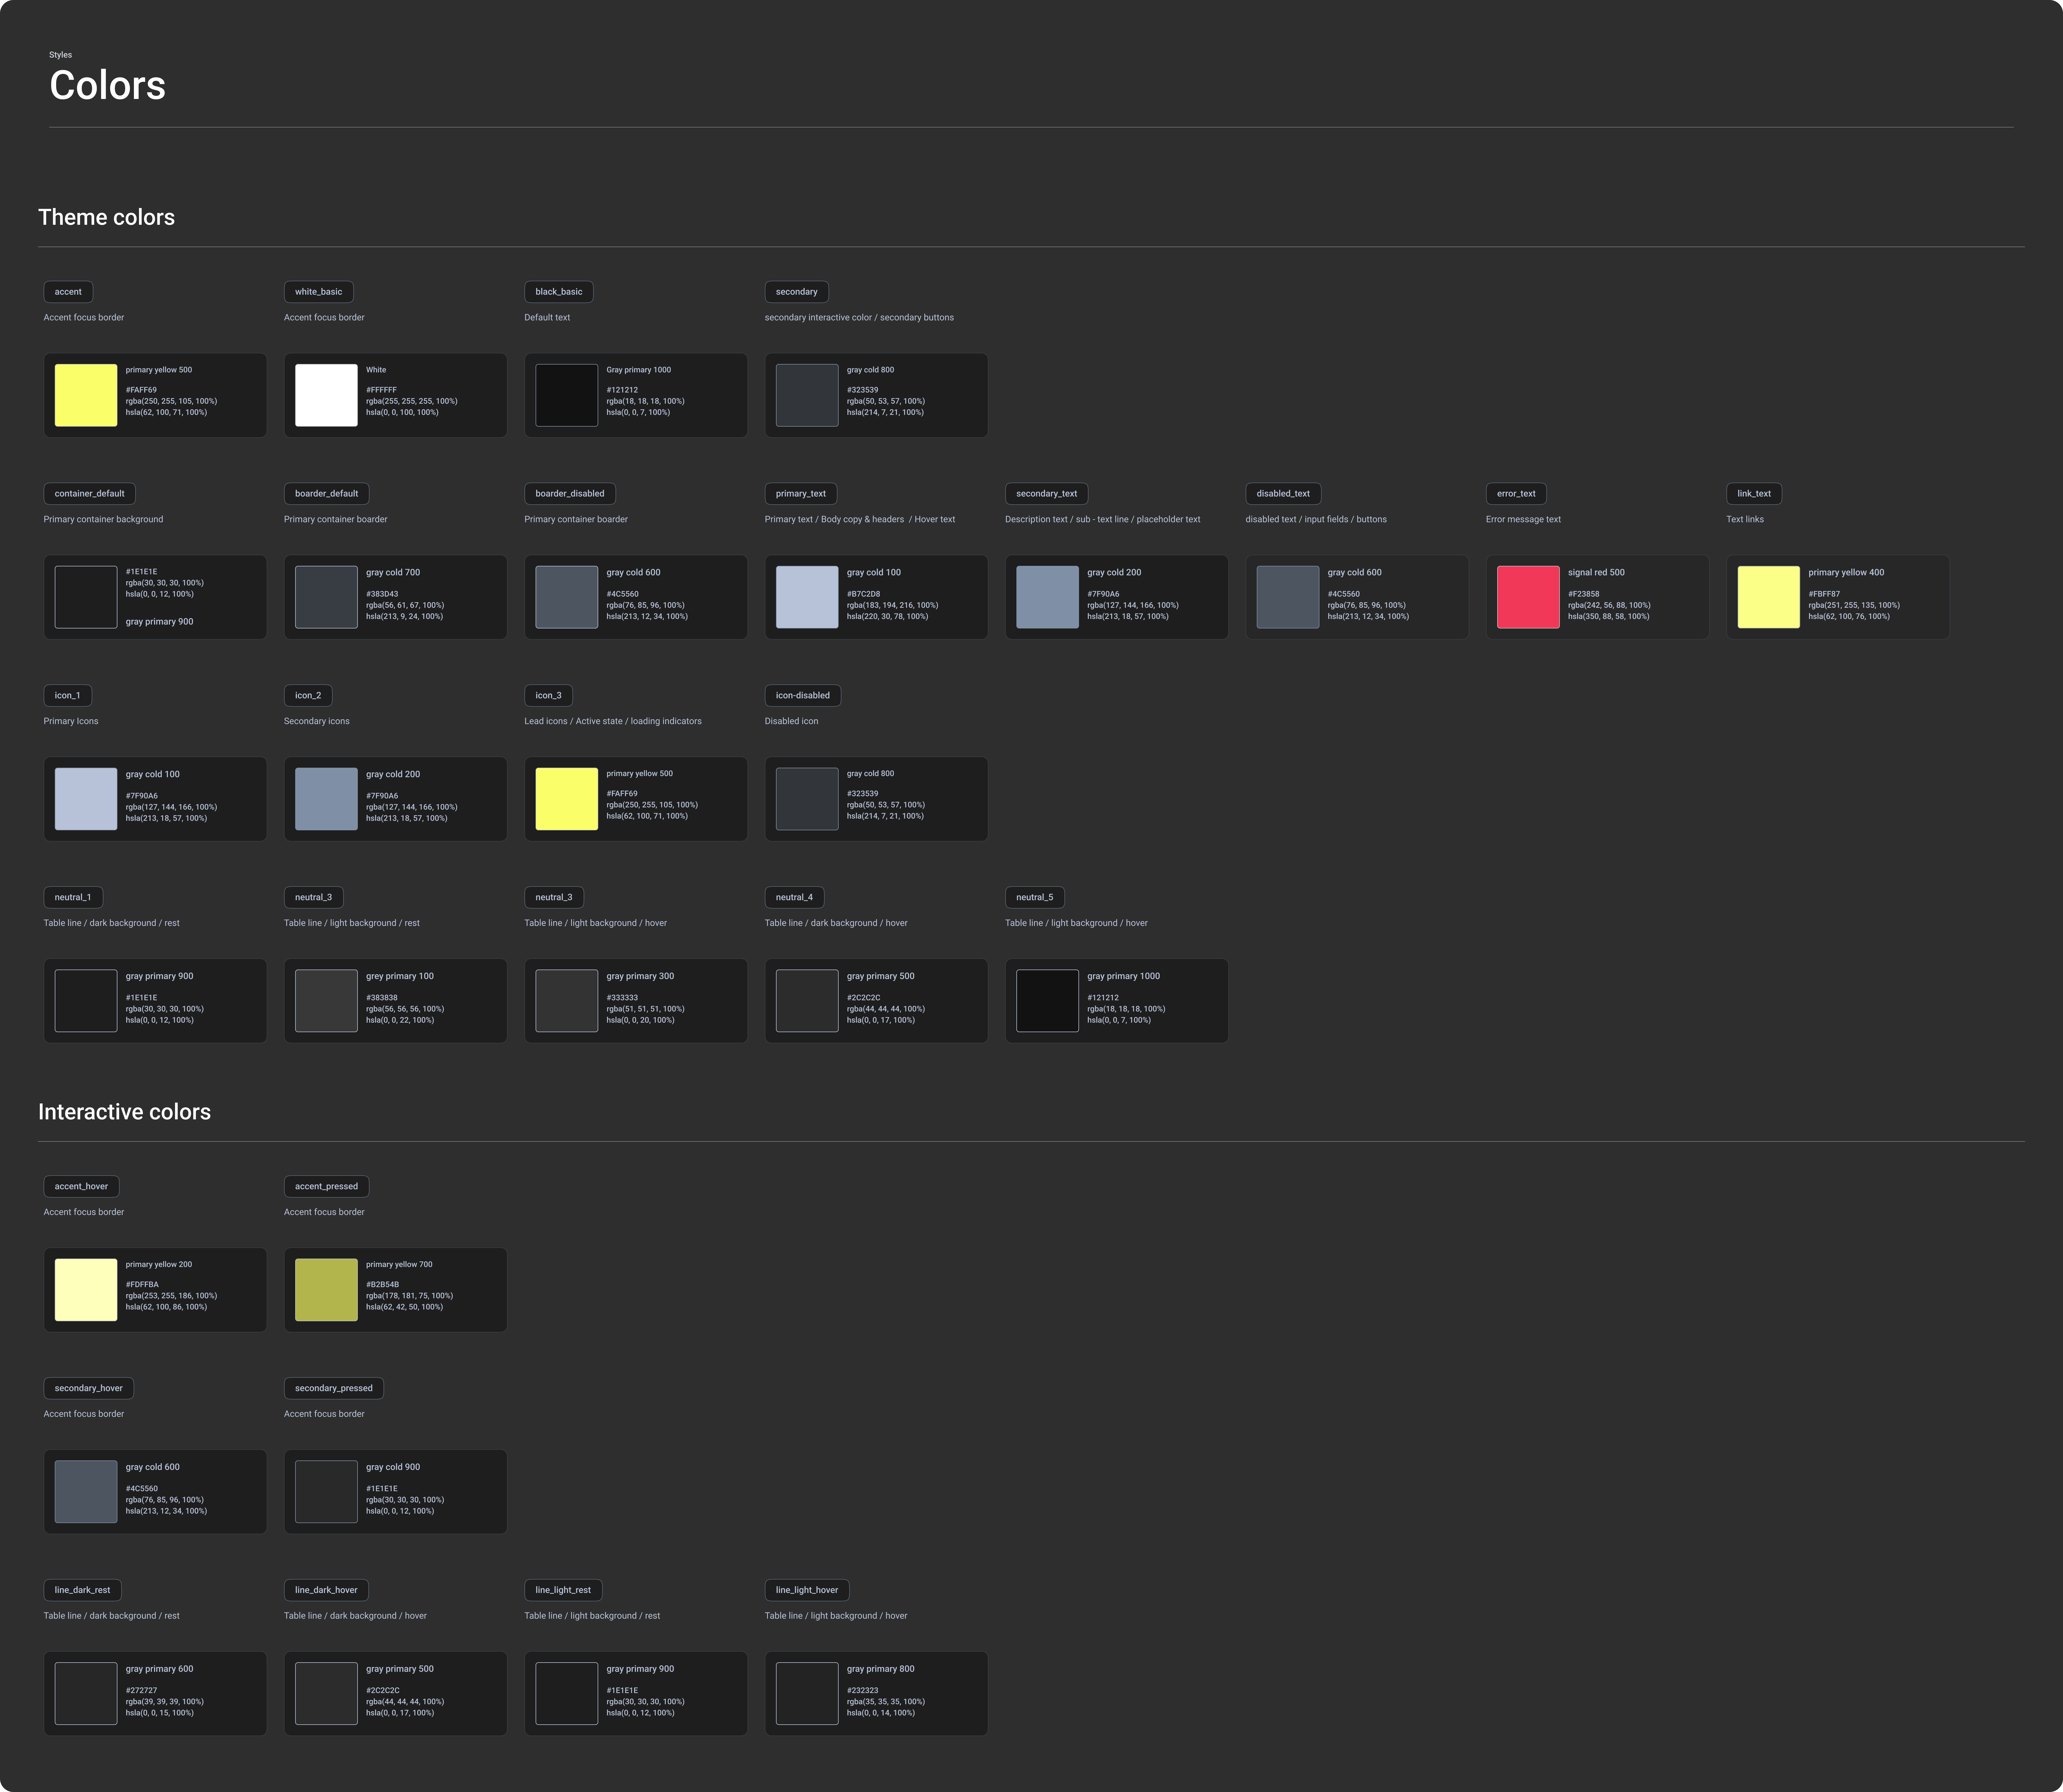Select the 'Error message text' description
This screenshot has width=2063, height=1792.
pos(1523,520)
